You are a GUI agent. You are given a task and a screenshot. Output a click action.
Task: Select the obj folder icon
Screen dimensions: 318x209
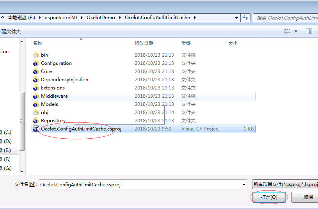coord(36,113)
